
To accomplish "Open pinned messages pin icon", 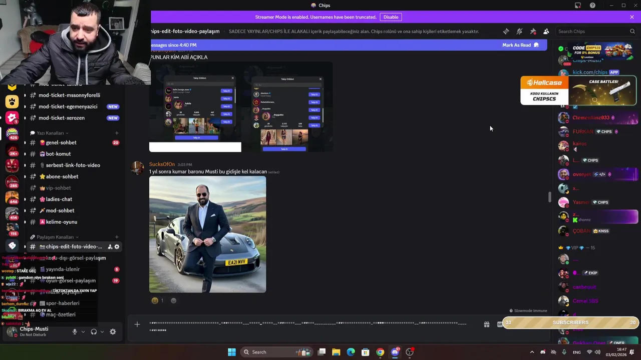I will (x=533, y=31).
